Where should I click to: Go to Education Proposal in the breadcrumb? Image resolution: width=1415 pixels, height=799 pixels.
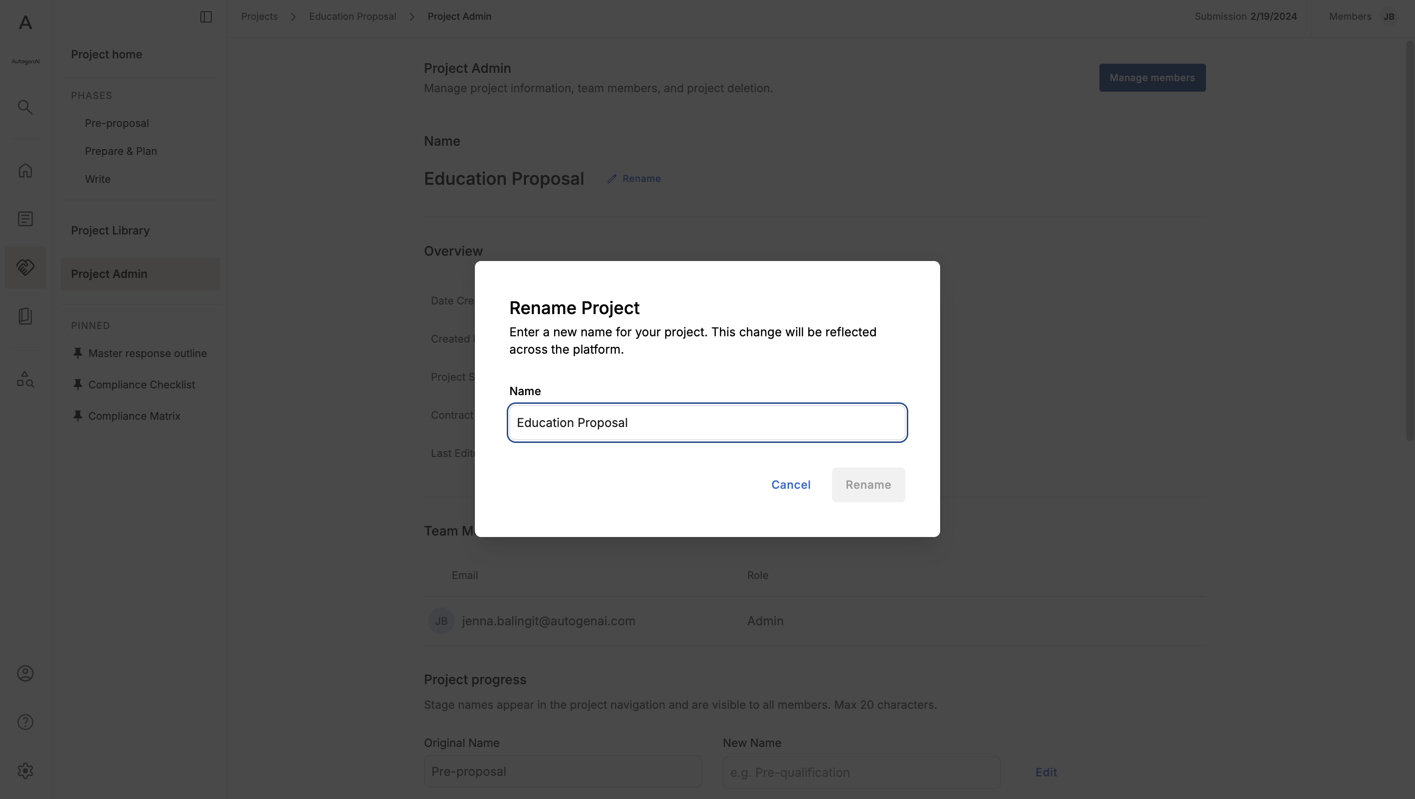[353, 16]
